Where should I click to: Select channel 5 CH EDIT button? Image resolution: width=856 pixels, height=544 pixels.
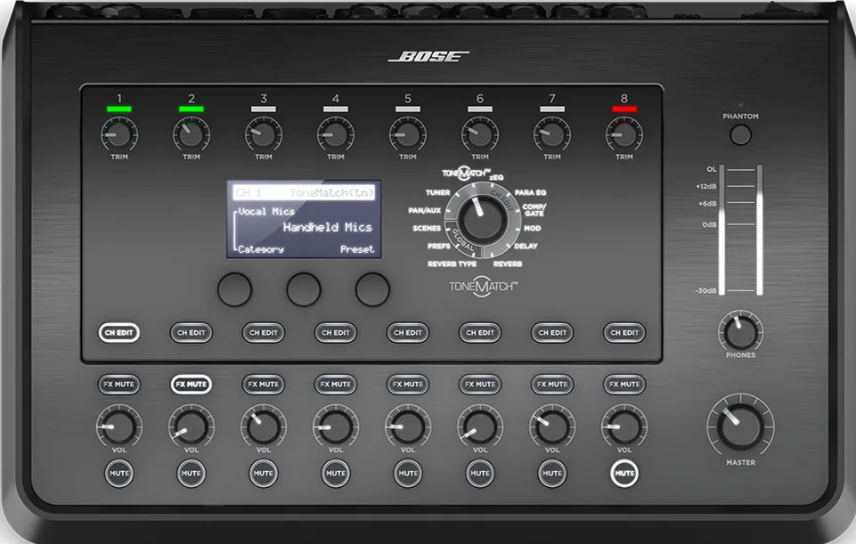point(408,332)
